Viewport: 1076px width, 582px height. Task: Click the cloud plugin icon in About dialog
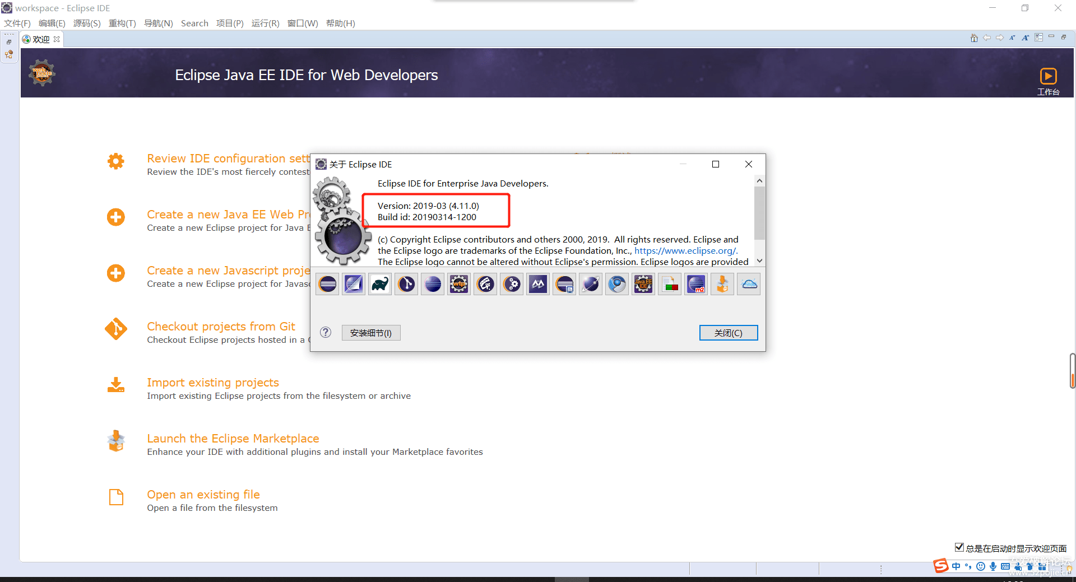tap(749, 285)
